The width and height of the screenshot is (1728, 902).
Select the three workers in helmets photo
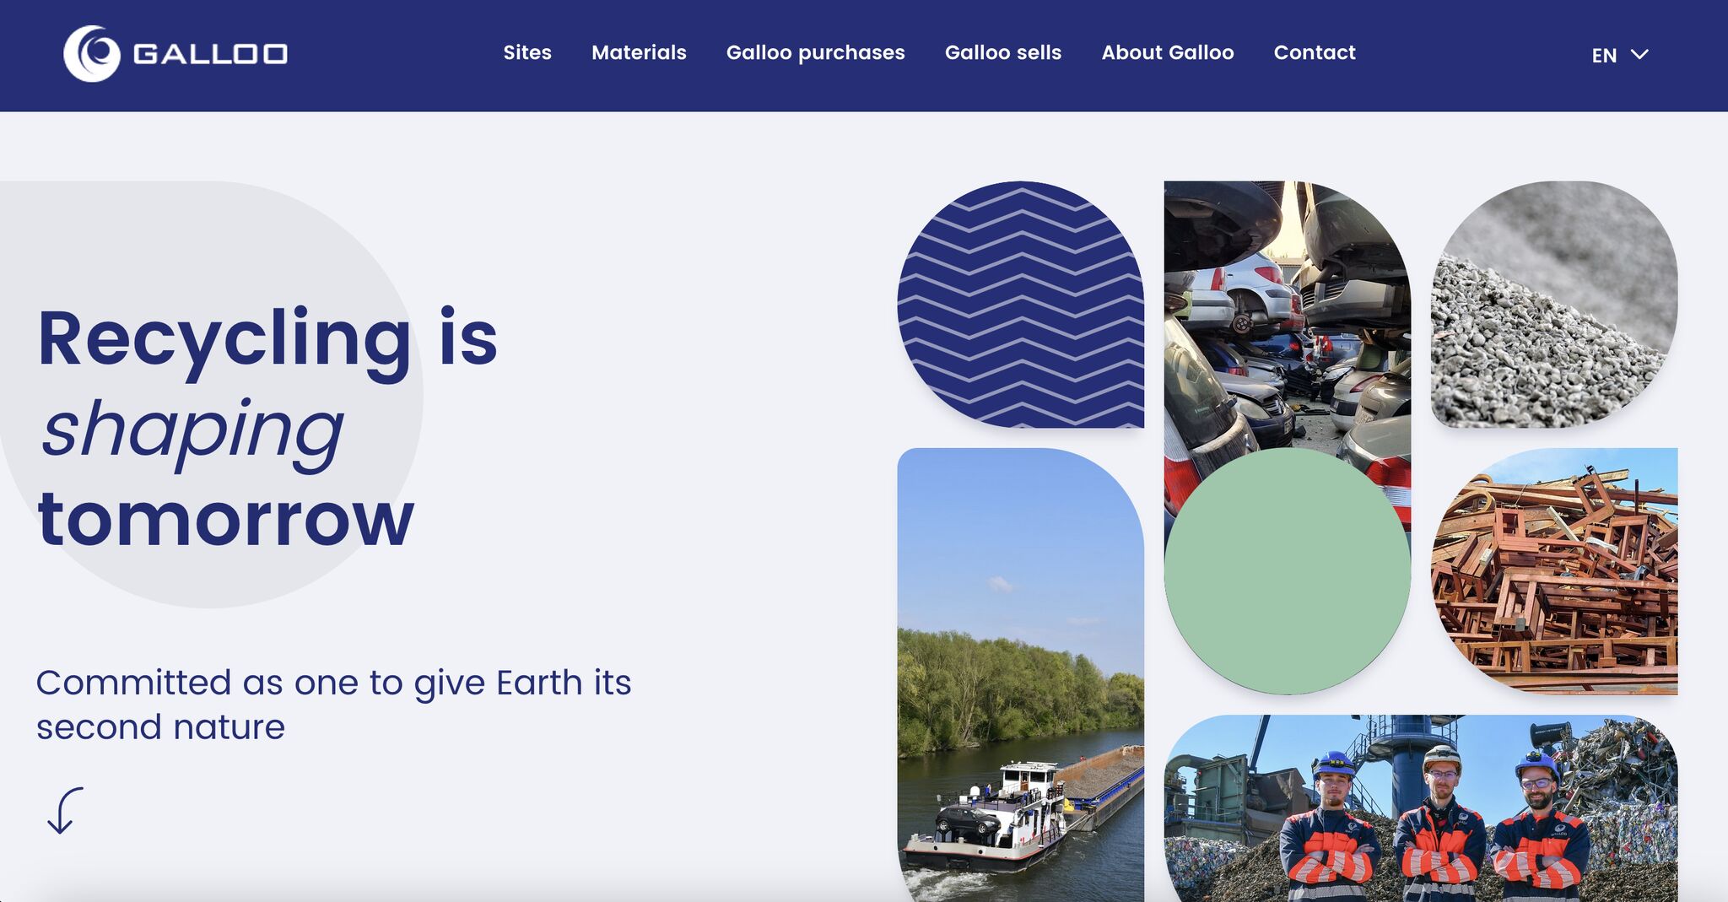coord(1421,808)
